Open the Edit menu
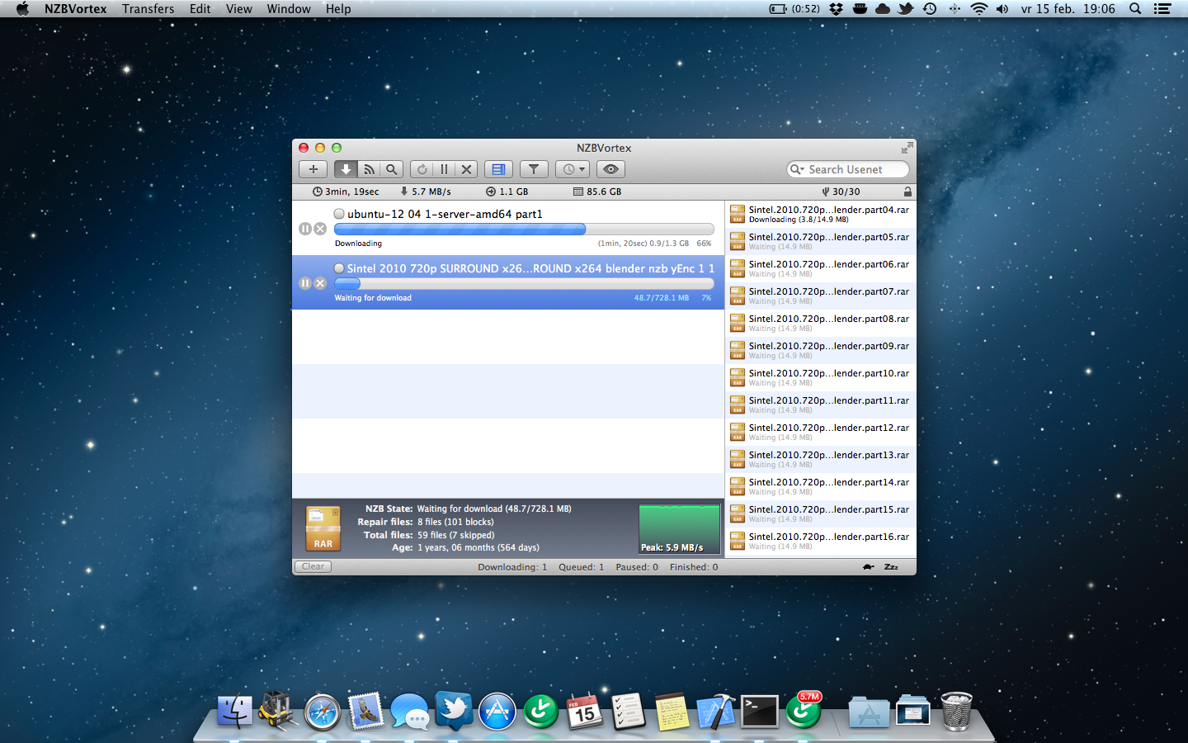This screenshot has height=743, width=1188. click(x=200, y=9)
